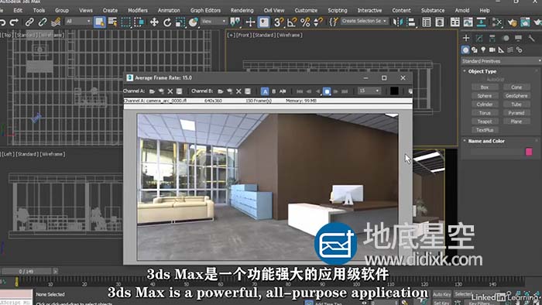This screenshot has height=305, width=542.
Task: Click the Open Channel A folder icon
Action: point(152,91)
